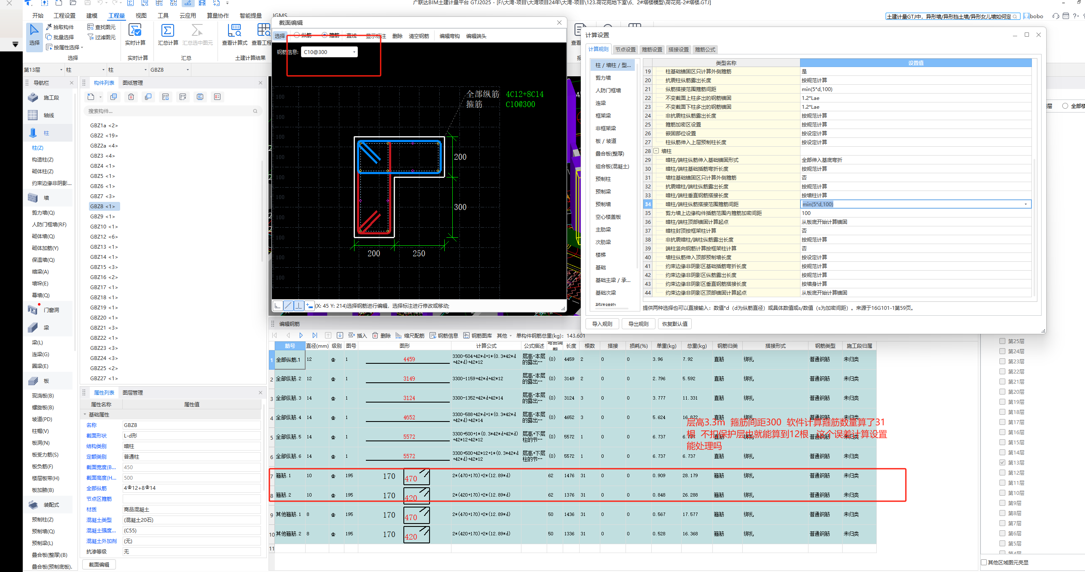Expand 其他 dropdown in rebar toolbar
This screenshot has width=1085, height=572.
[510, 336]
